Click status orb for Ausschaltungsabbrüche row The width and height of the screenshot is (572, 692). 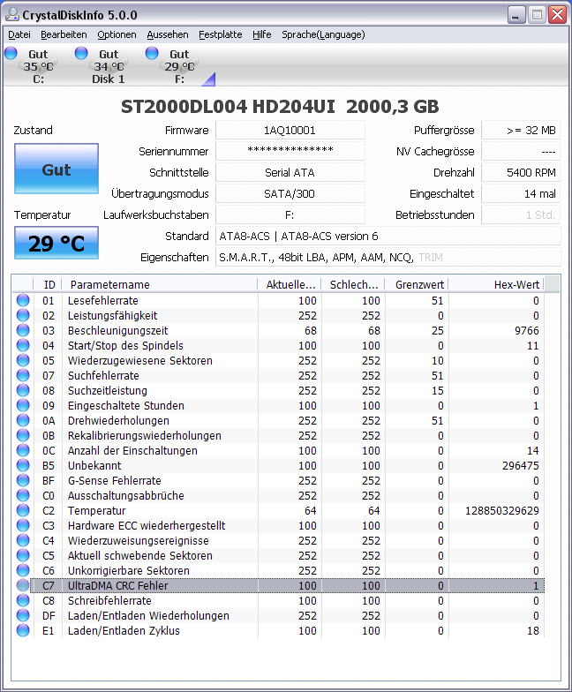pos(23,496)
